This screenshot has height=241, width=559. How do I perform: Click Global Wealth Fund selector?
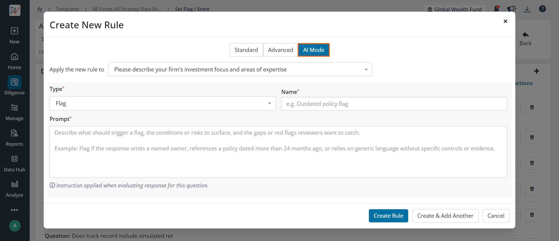454,9
